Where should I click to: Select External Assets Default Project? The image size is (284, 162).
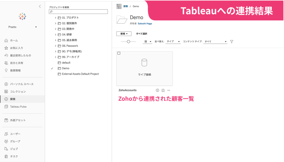[x=80, y=74]
